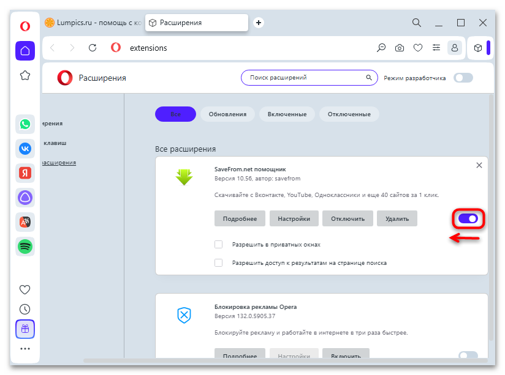505x375 pixels.
Task: Click 'Подробнее' for Блокировка рекламы Opera
Action: 240,353
